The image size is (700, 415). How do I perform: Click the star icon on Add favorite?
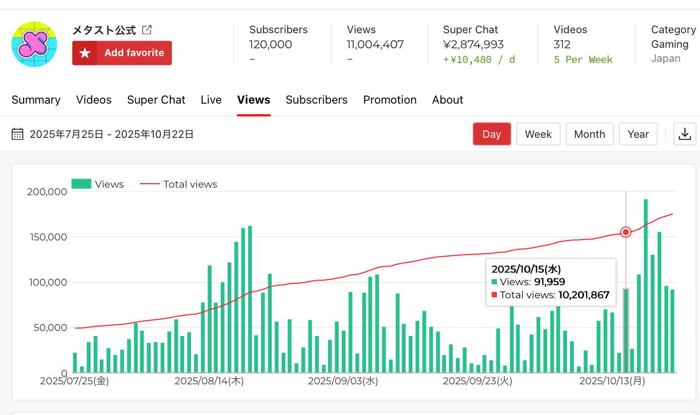tap(85, 53)
